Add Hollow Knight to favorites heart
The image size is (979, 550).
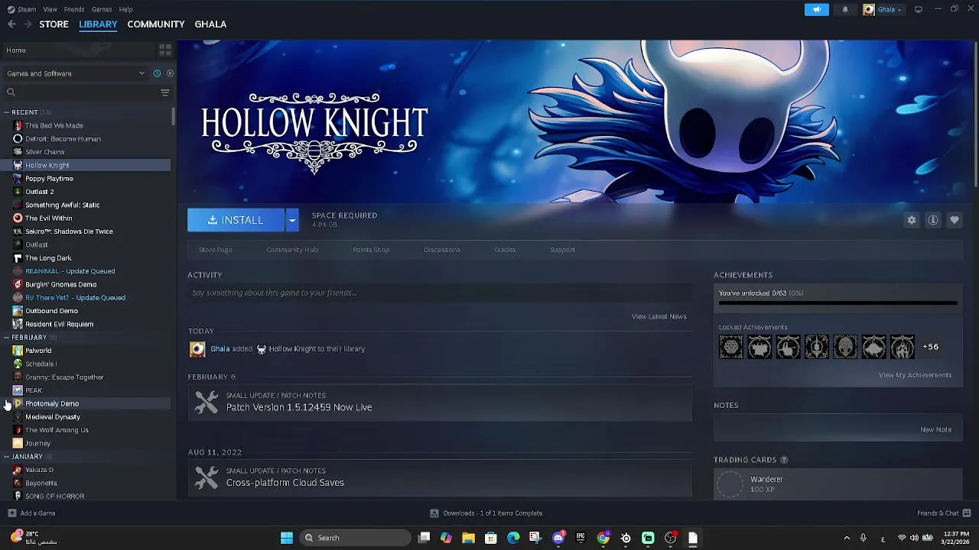955,220
